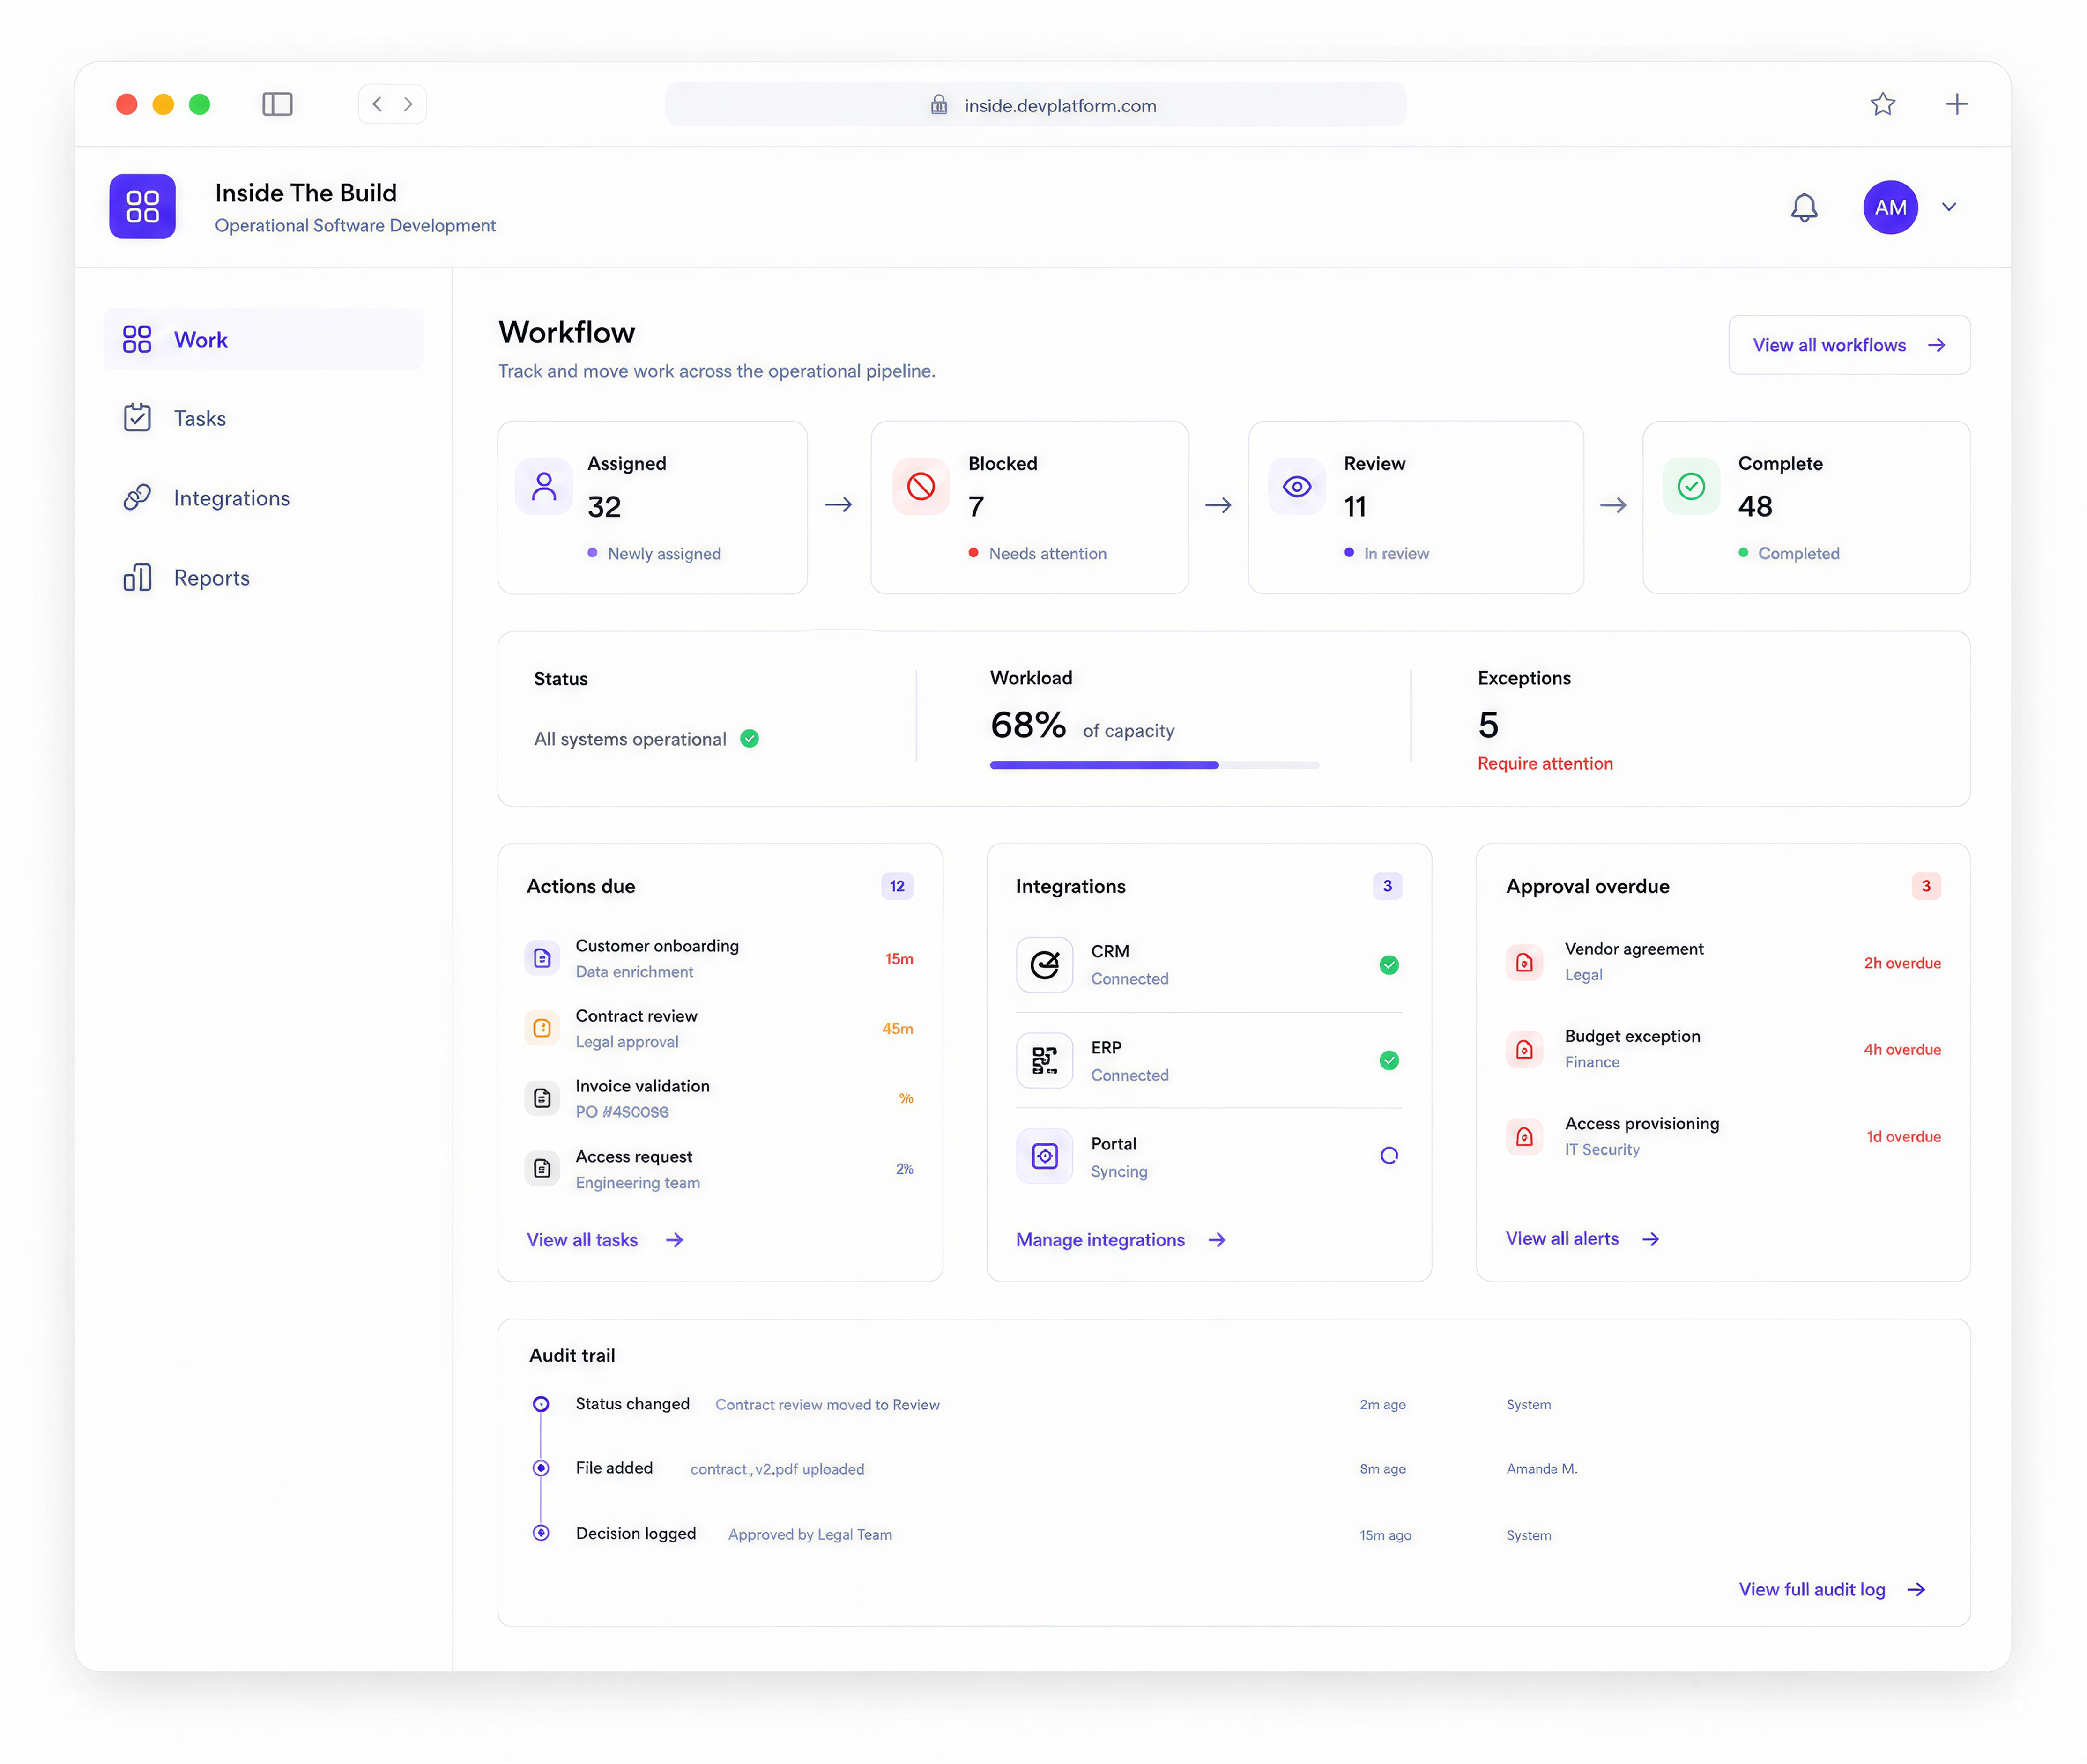Expand the account menu chevron
This screenshot has width=2087, height=1764.
tap(1948, 207)
